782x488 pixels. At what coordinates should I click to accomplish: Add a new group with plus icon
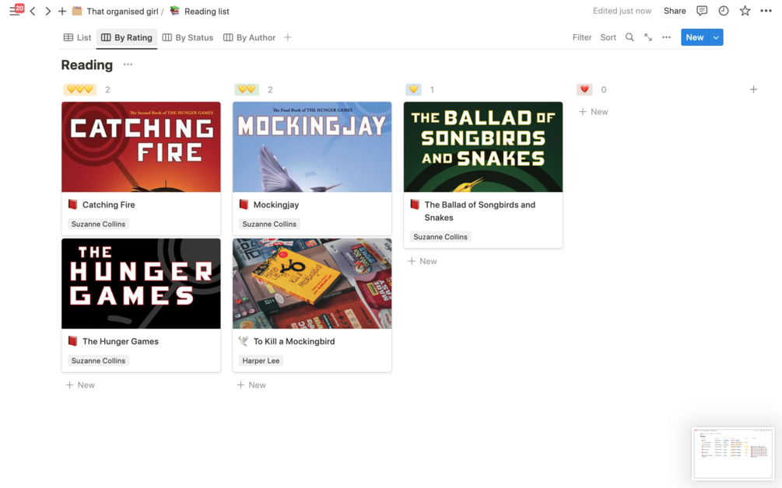753,89
